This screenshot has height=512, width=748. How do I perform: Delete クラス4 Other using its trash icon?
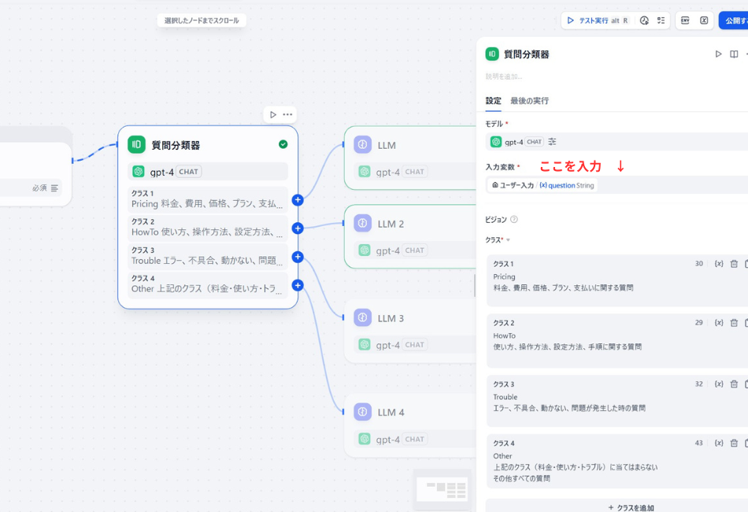[x=733, y=443]
